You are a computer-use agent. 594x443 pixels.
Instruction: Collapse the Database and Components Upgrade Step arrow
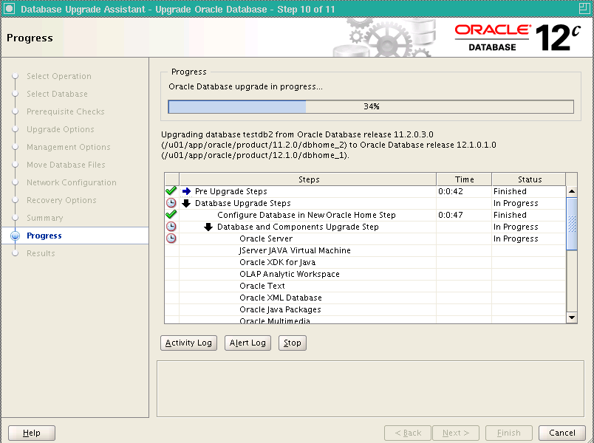[x=208, y=227]
